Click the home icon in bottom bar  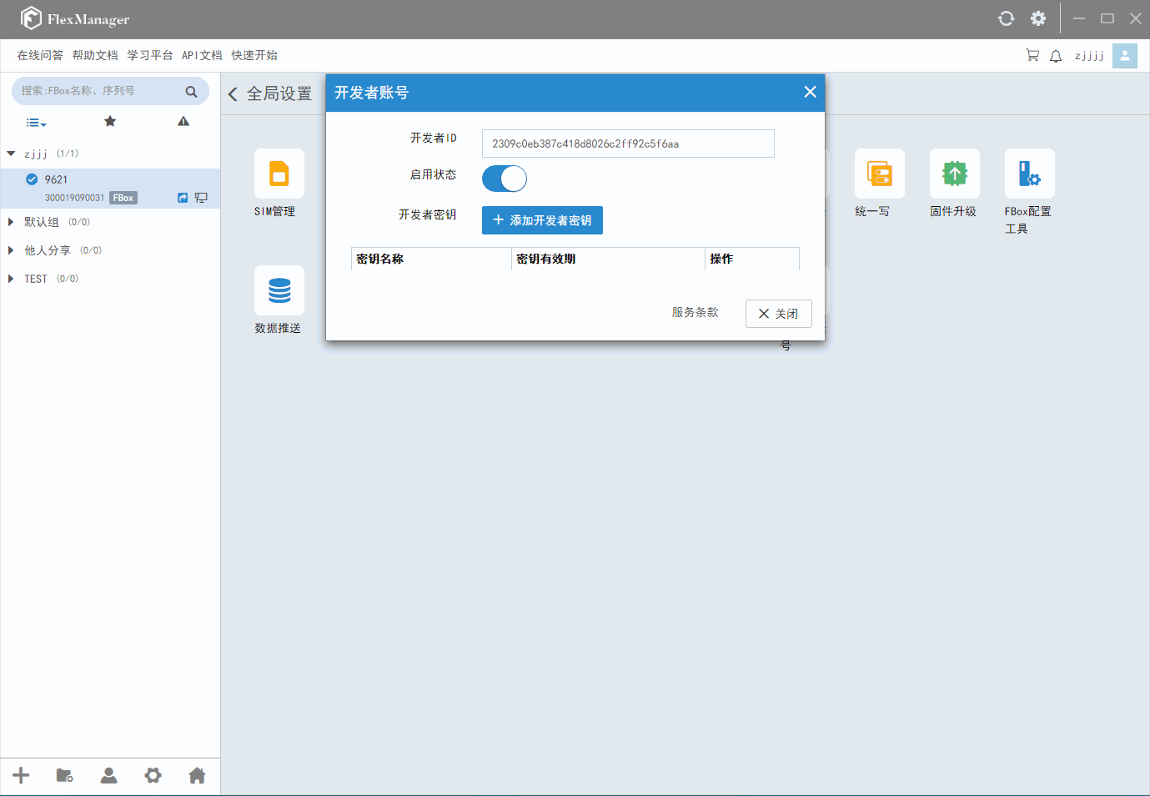click(x=197, y=775)
